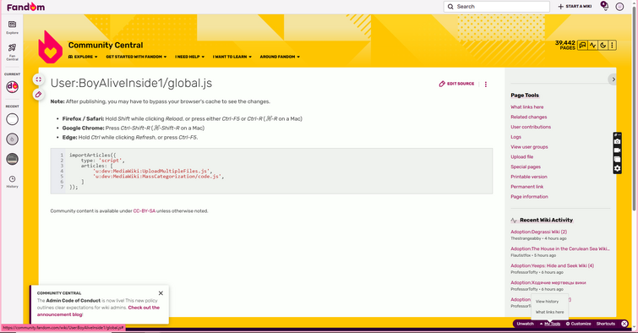Click What links here under Page Tools
The height and width of the screenshot is (333, 638).
tap(527, 107)
